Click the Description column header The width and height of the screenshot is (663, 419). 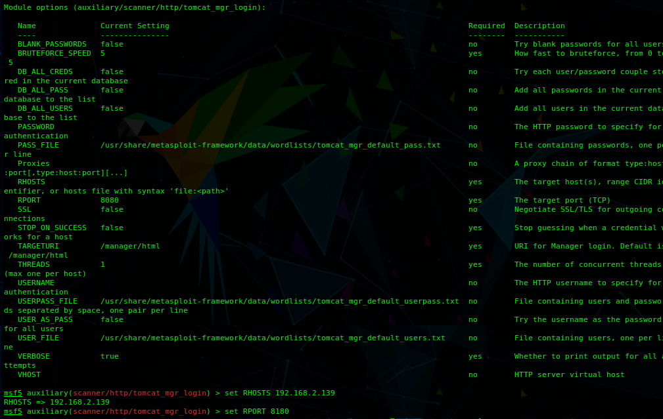pyautogui.click(x=539, y=26)
